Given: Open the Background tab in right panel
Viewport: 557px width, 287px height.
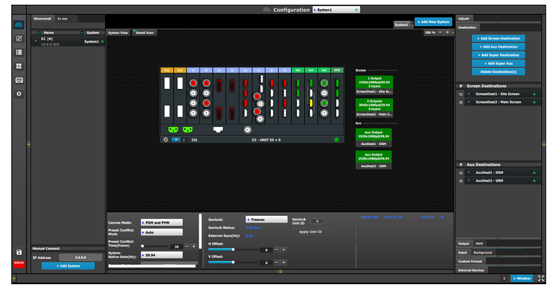Looking at the screenshot, I should 483,253.
